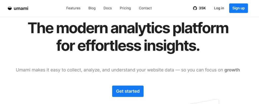
Task: Click the "modern analytics platform" headline line
Action: 128,28
